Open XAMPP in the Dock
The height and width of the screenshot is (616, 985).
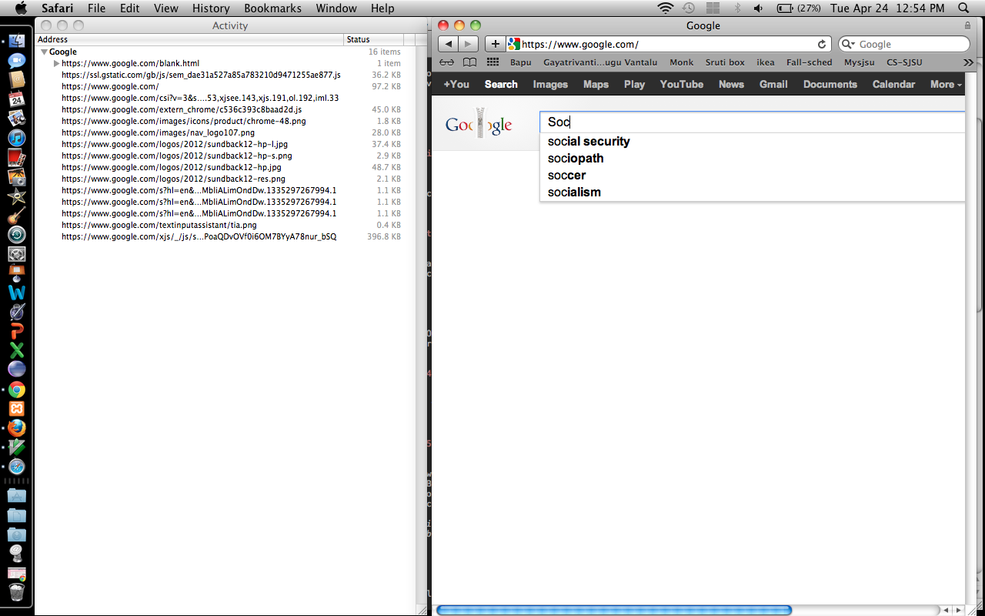point(17,409)
